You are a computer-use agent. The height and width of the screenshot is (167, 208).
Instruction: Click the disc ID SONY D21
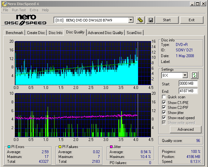pyautogui.click(x=184, y=50)
